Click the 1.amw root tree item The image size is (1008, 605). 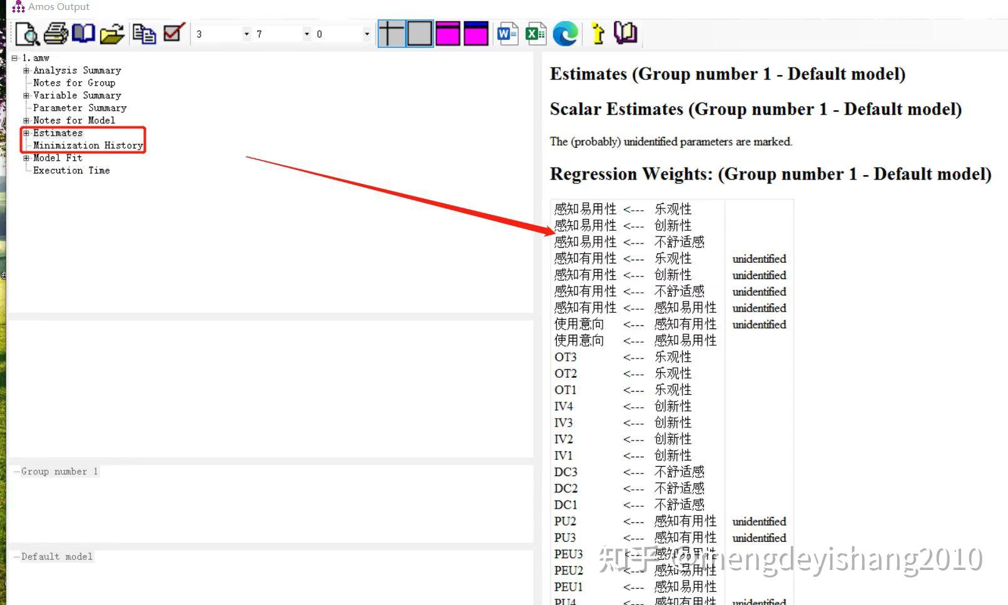[36, 58]
